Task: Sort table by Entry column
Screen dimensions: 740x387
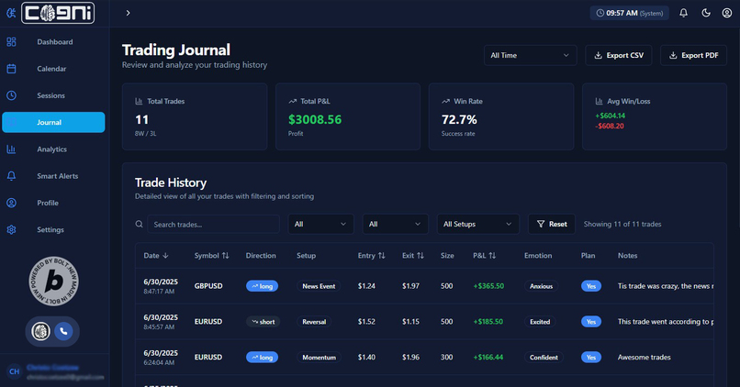Action: 372,256
